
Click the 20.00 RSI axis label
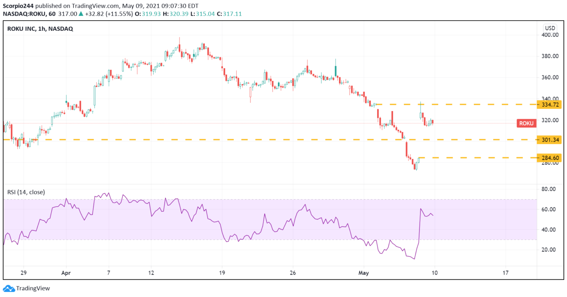[x=549, y=250]
